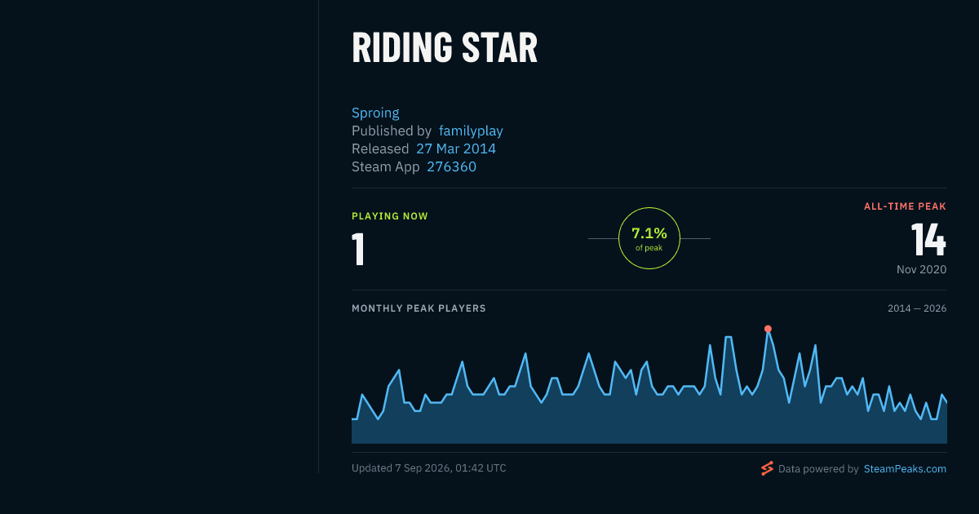Viewport: 979px width, 514px height.
Task: Click the Riding Star title
Action: coord(445,48)
